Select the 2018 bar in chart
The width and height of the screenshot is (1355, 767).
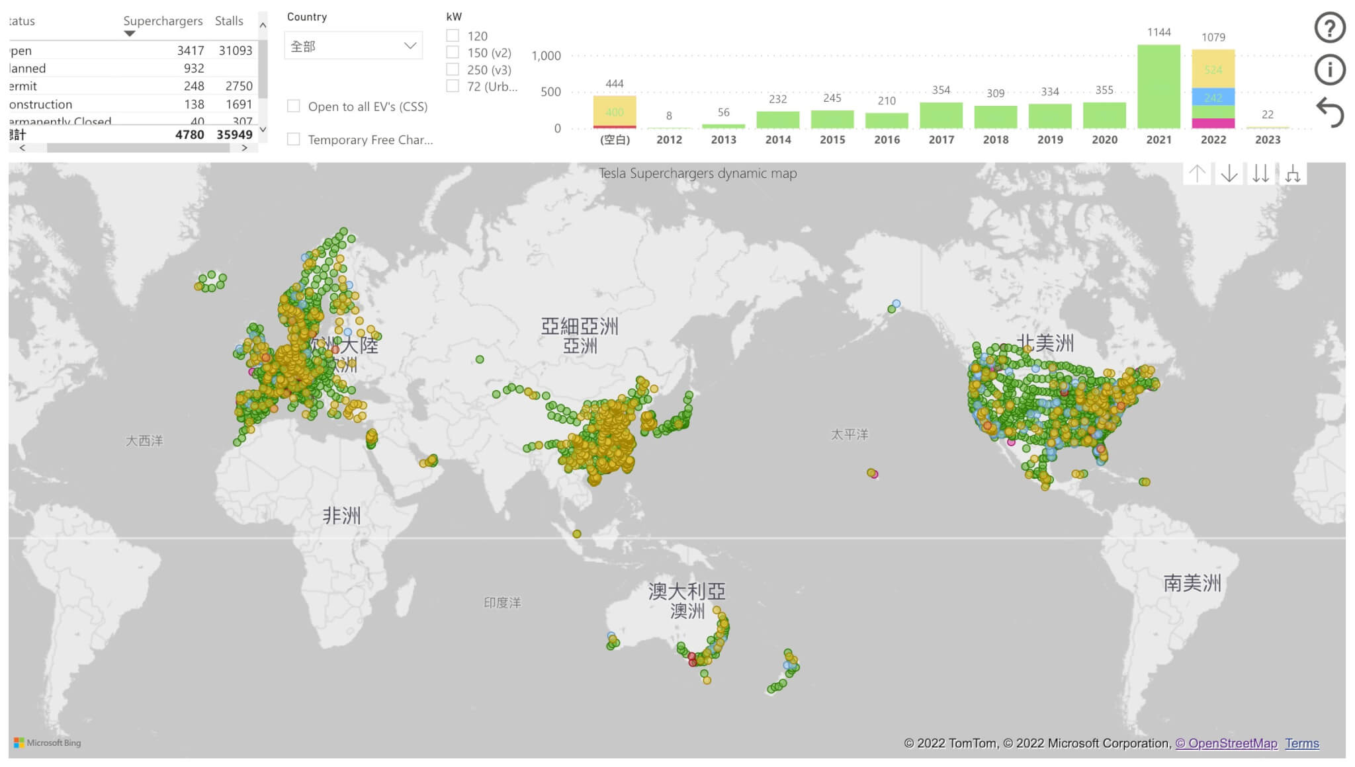995,117
